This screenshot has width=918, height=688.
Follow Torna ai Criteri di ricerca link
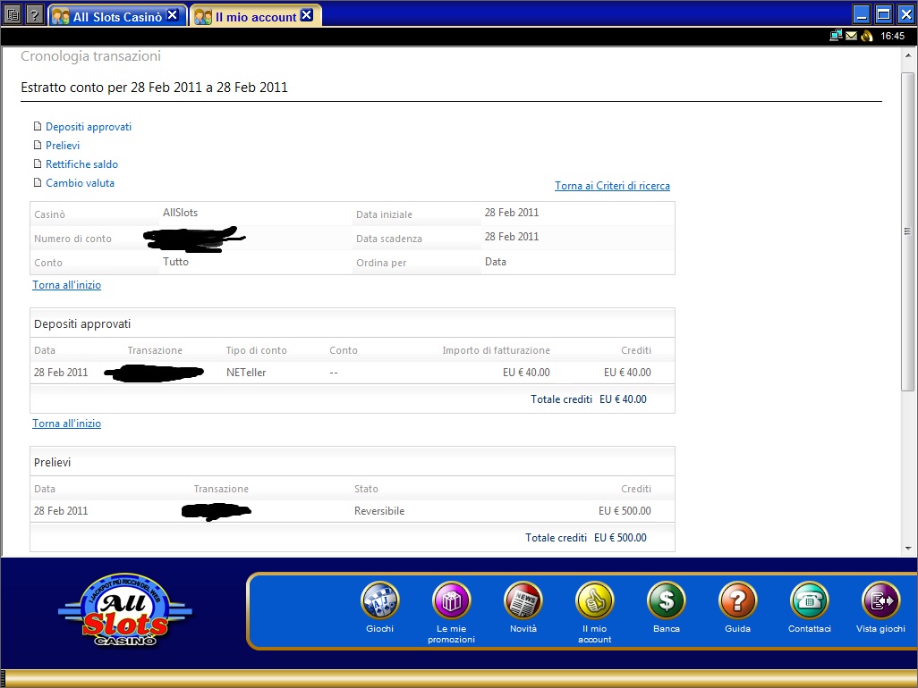[612, 186]
